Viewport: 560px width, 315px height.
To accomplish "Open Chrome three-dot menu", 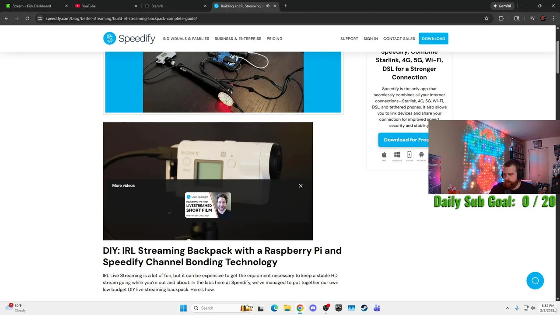I will [x=553, y=18].
